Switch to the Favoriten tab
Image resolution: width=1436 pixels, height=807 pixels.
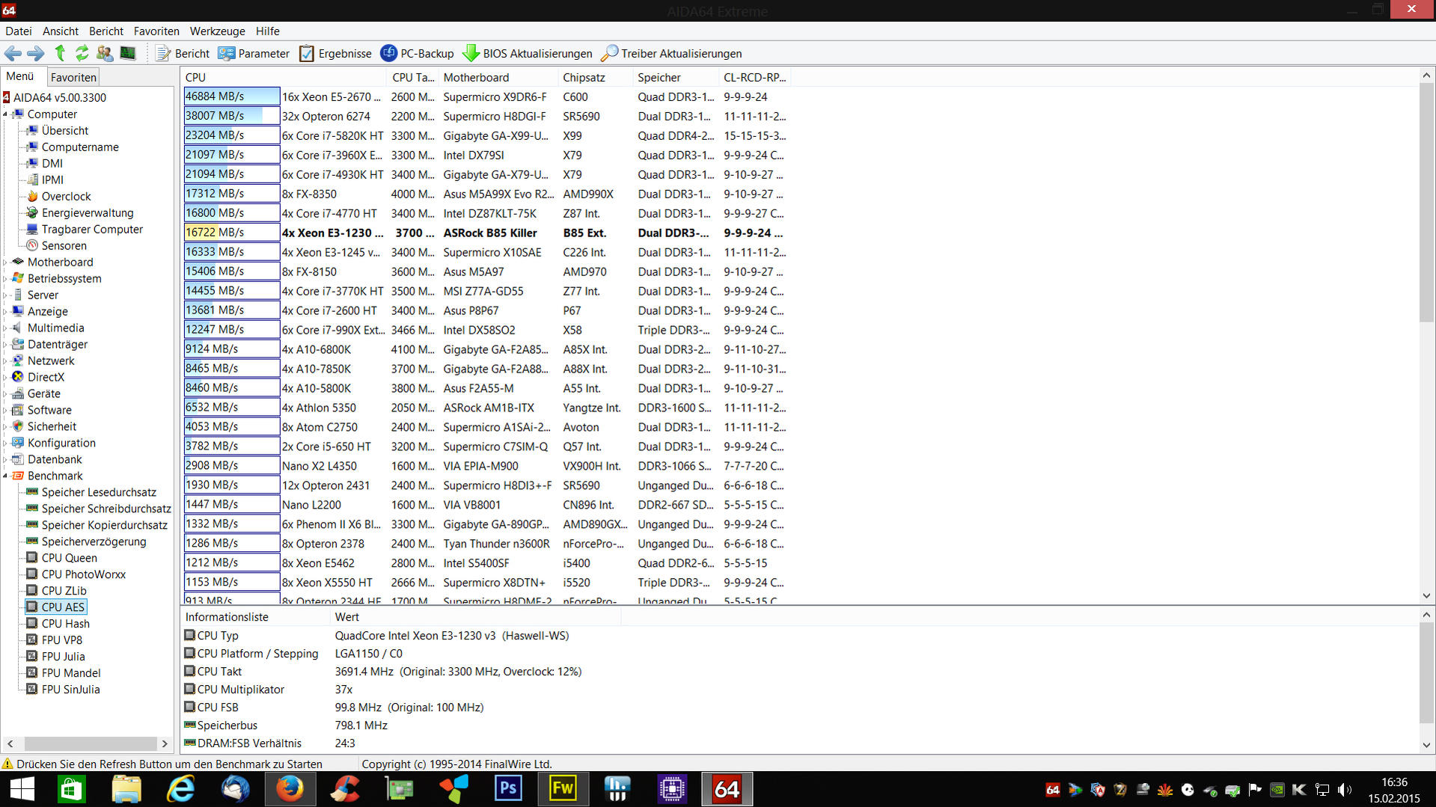tap(73, 77)
